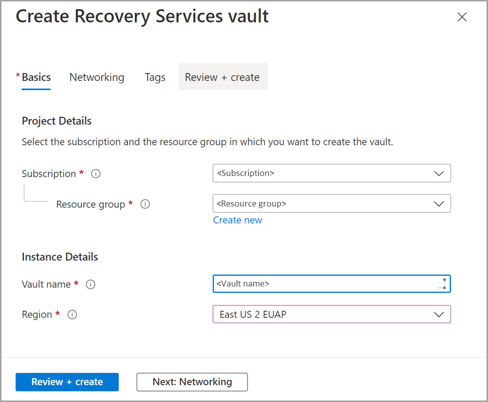Return to the Basics tab
This screenshot has height=402, width=488.
36,77
